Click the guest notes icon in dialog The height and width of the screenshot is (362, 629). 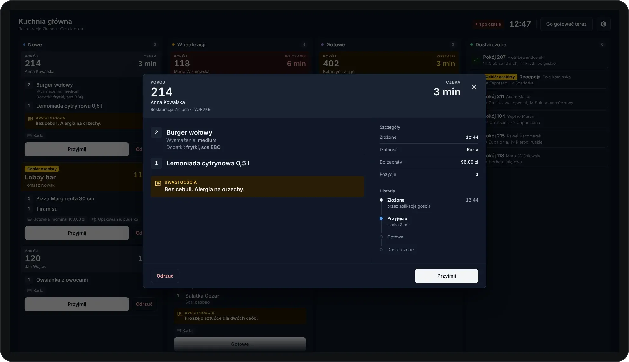click(158, 184)
